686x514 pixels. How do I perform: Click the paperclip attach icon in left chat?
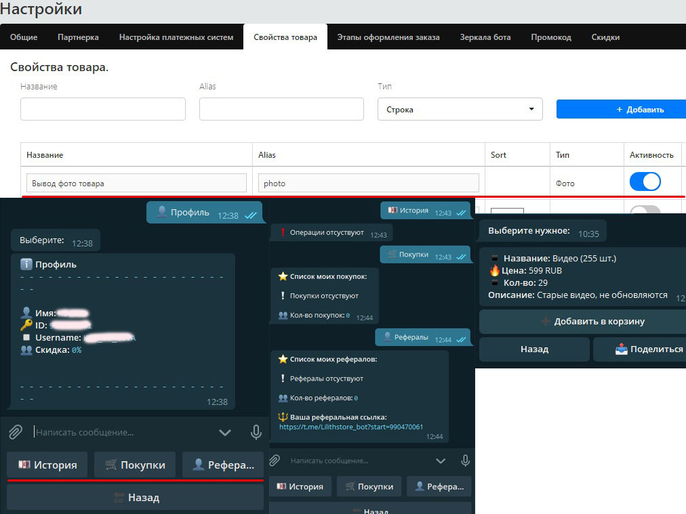coord(16,431)
